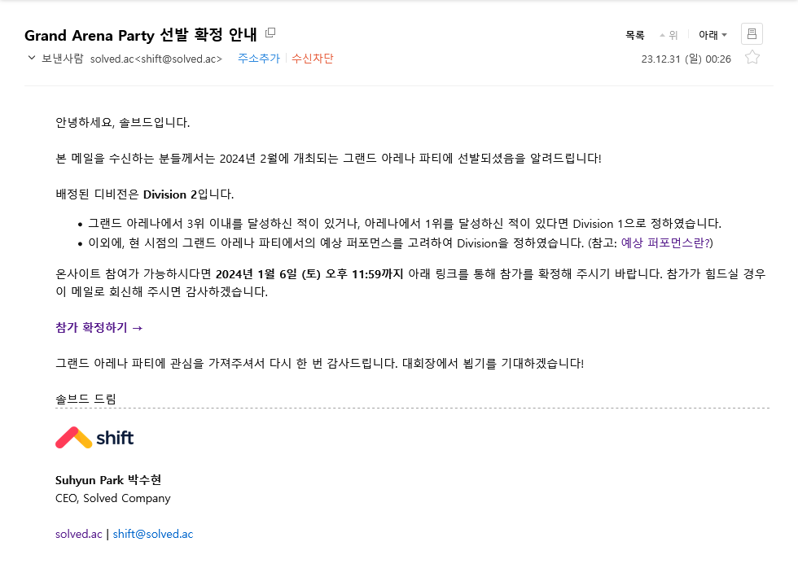Click 참가 확정하기 link
Viewport: 798px width, 568px height.
coord(99,327)
